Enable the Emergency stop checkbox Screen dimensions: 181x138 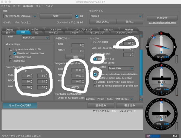pos(11,57)
